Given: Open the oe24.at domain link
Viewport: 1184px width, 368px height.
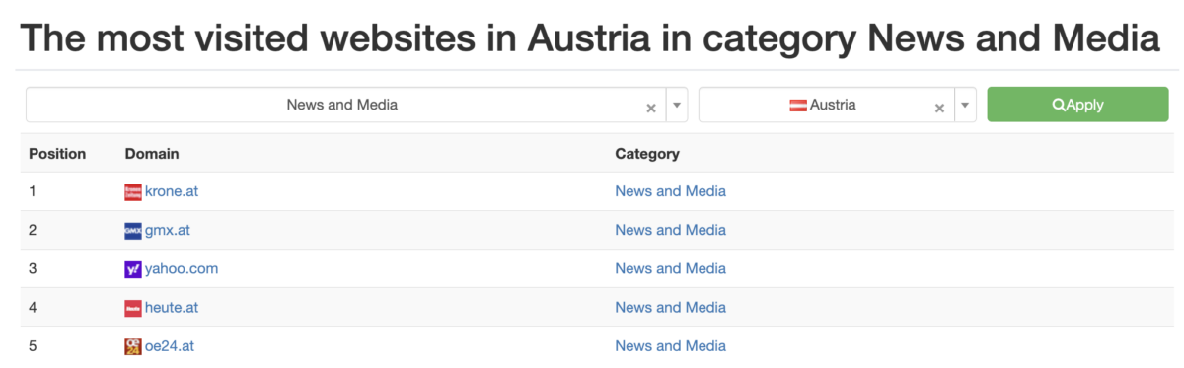Looking at the screenshot, I should 170,346.
